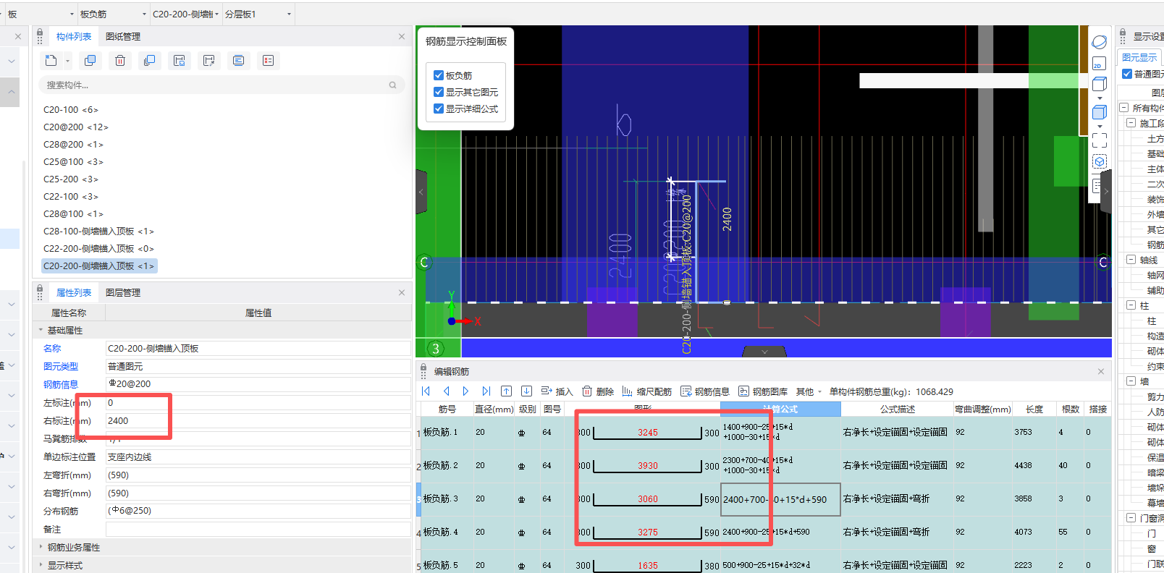The height and width of the screenshot is (573, 1164).
Task: Uncheck the 板负筋 checkbox
Action: (439, 75)
